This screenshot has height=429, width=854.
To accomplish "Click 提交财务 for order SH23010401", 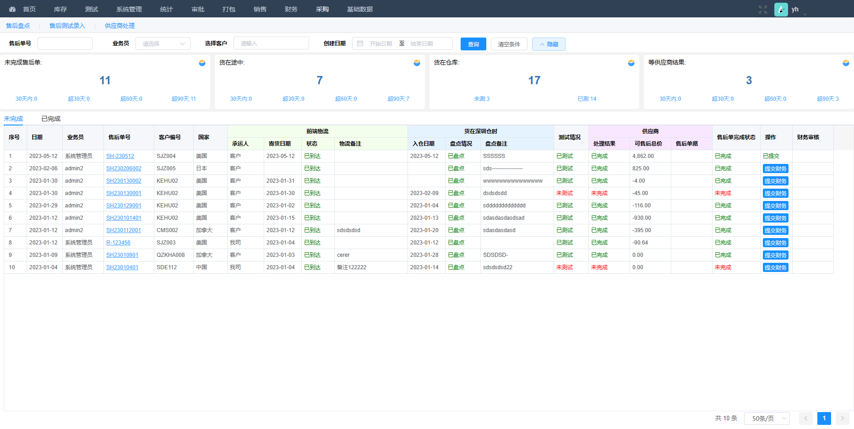I will 775,267.
